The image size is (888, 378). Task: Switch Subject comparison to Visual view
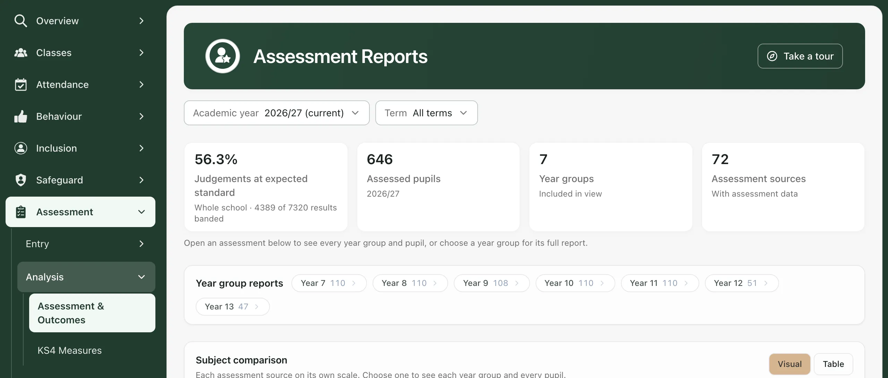(789, 364)
